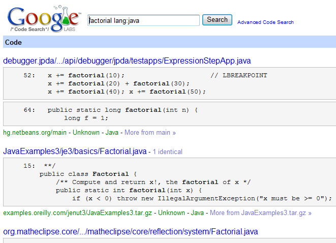Click the Unknown license link under the O'Reilly result

coord(171,213)
